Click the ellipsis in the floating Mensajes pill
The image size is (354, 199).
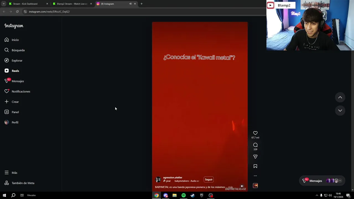[x=340, y=181]
